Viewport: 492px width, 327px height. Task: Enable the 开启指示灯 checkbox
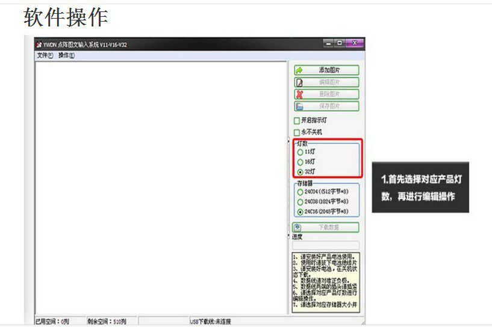tap(297, 121)
